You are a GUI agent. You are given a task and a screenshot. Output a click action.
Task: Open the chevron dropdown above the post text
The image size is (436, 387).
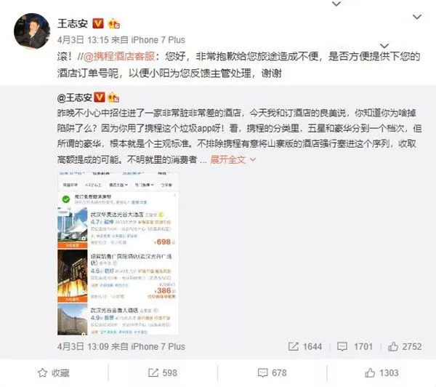384,46
